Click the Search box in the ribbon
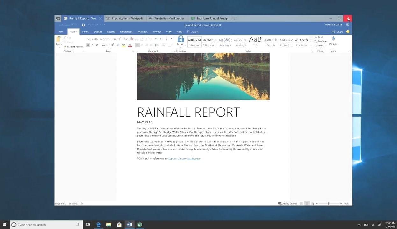 click(192, 32)
